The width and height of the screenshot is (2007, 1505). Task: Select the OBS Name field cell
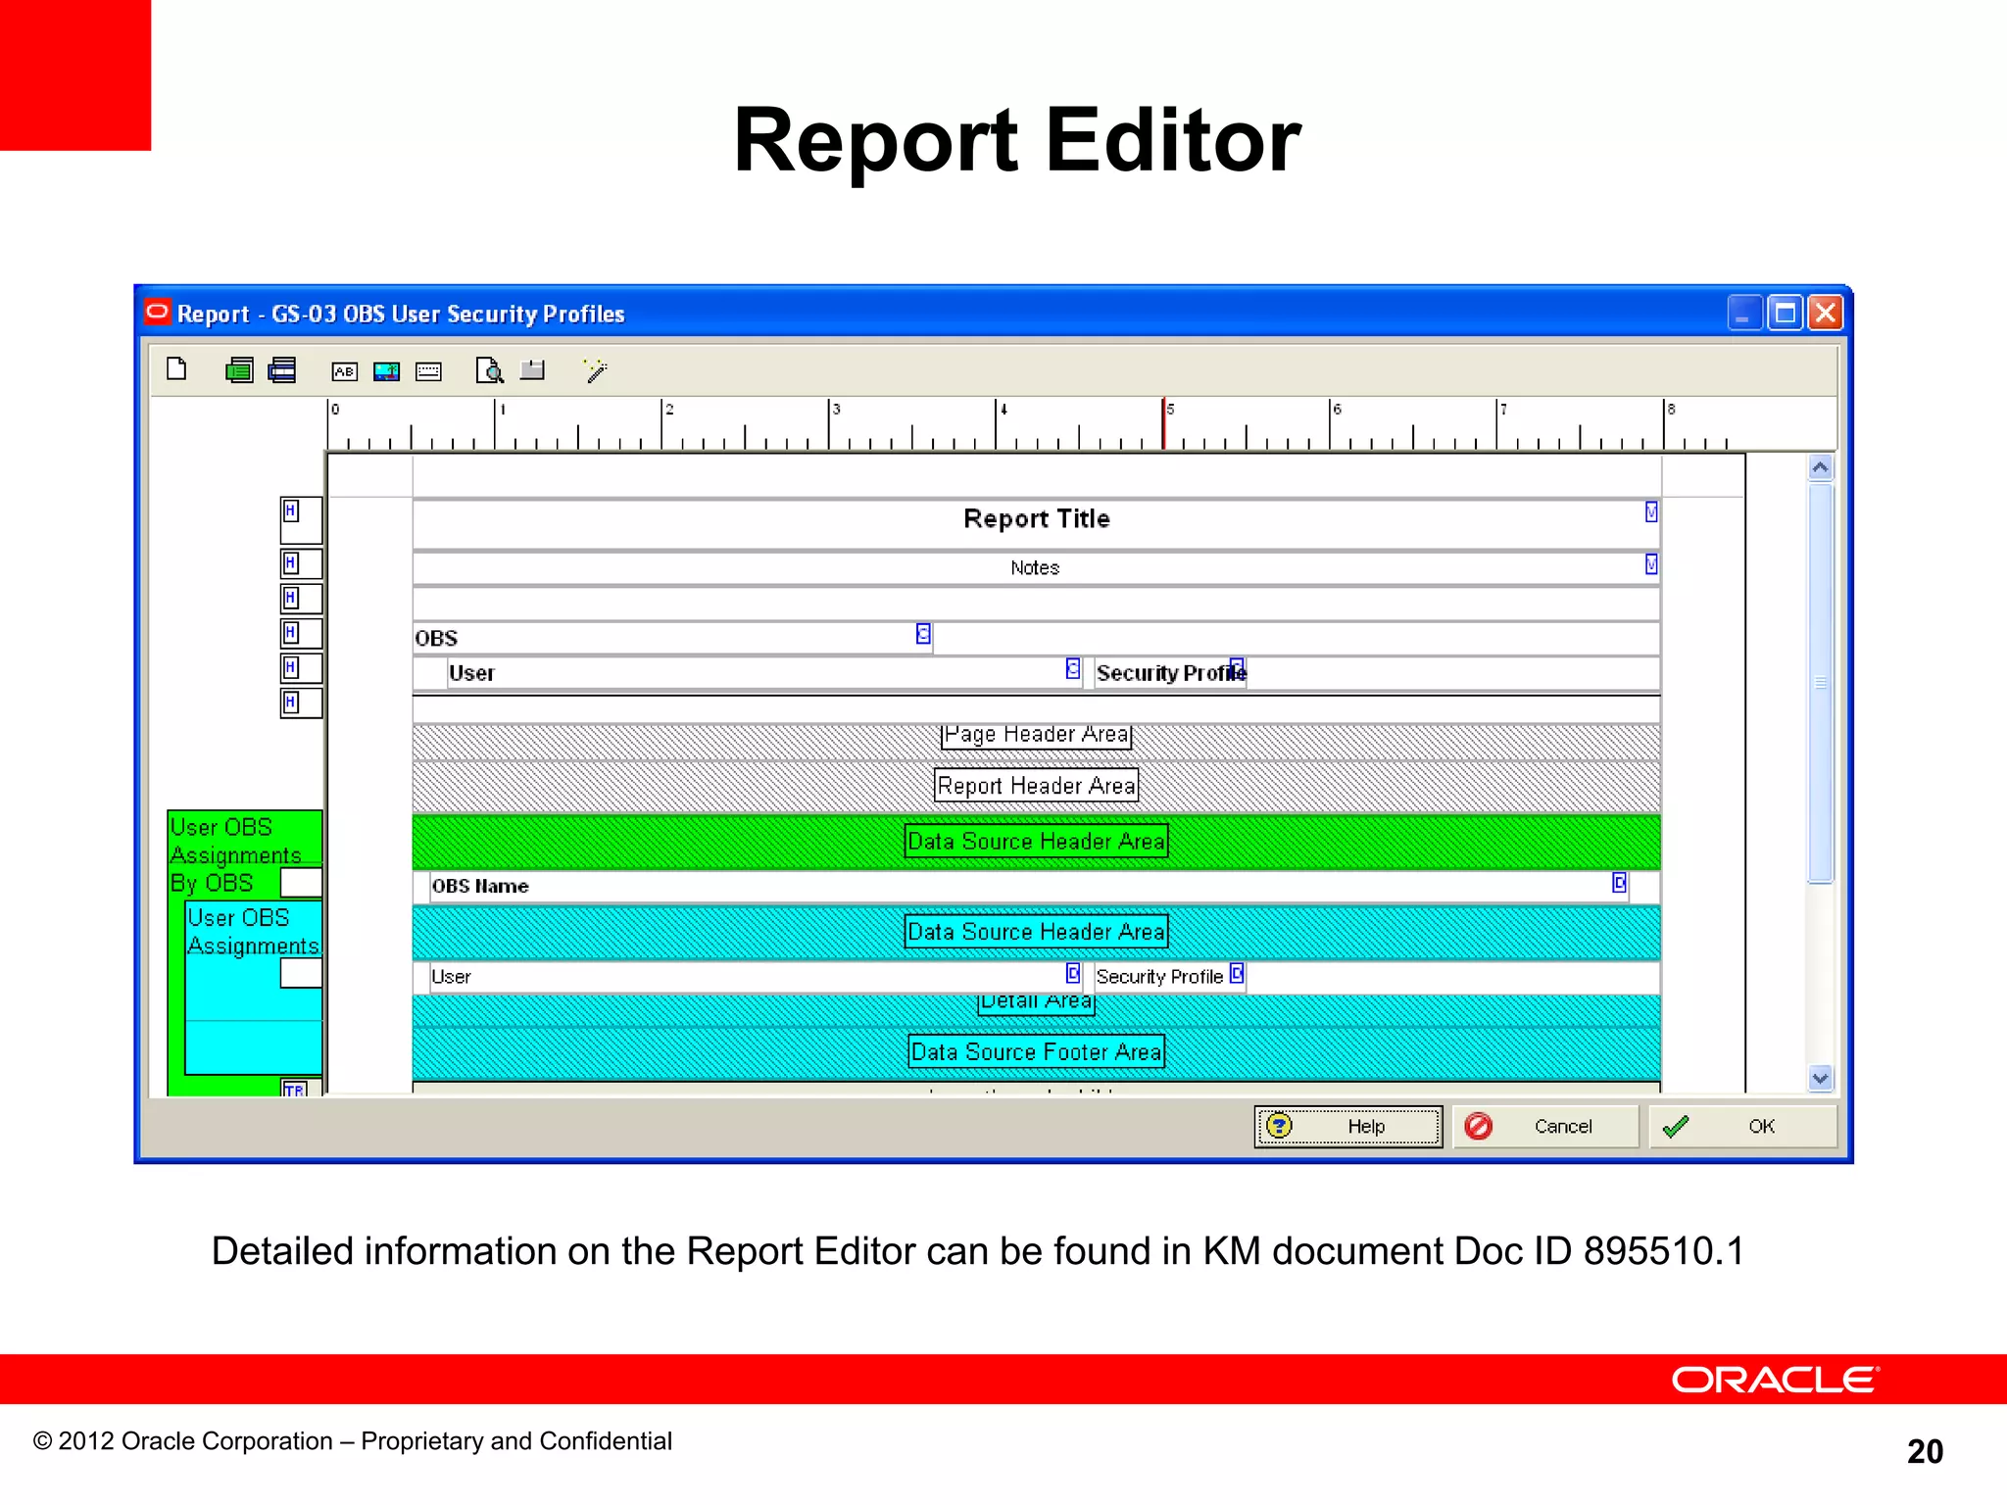coord(1029,887)
